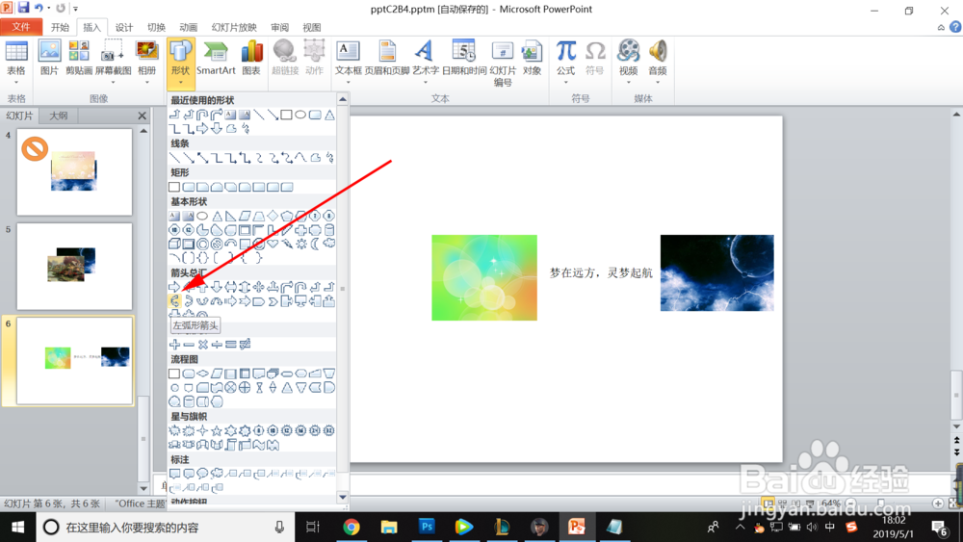Insert date and time
The height and width of the screenshot is (542, 963).
pyautogui.click(x=464, y=59)
